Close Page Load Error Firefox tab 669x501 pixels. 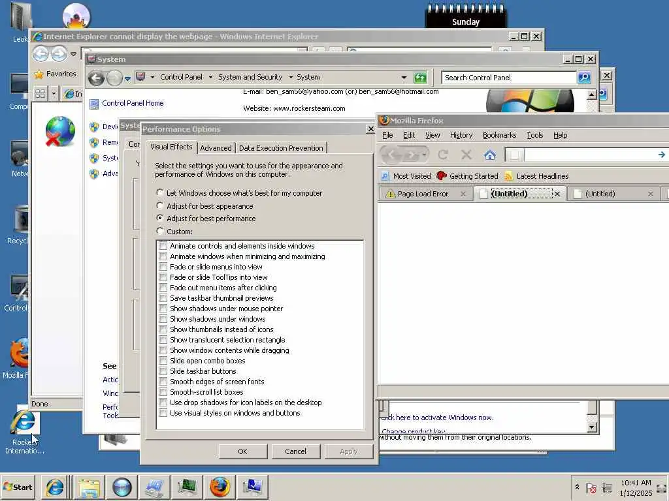pyautogui.click(x=463, y=194)
